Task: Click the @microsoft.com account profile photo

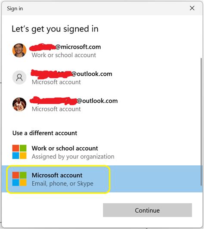Action: pyautogui.click(x=19, y=50)
